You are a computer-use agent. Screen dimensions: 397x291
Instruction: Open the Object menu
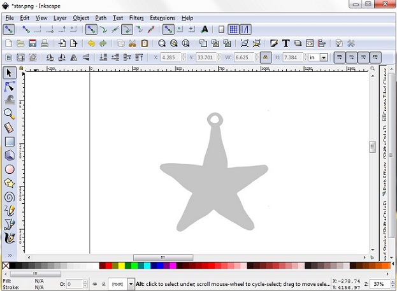tap(81, 18)
